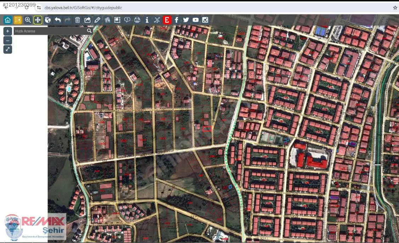Click the browser address bar URL
This screenshot has height=243, width=399.
[83, 8]
